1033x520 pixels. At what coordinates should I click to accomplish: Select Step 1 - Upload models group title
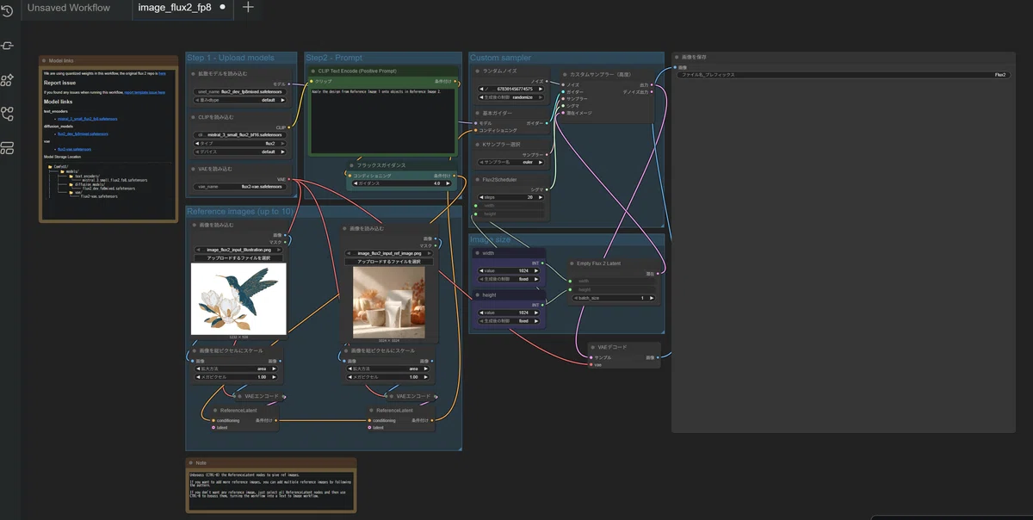point(230,58)
